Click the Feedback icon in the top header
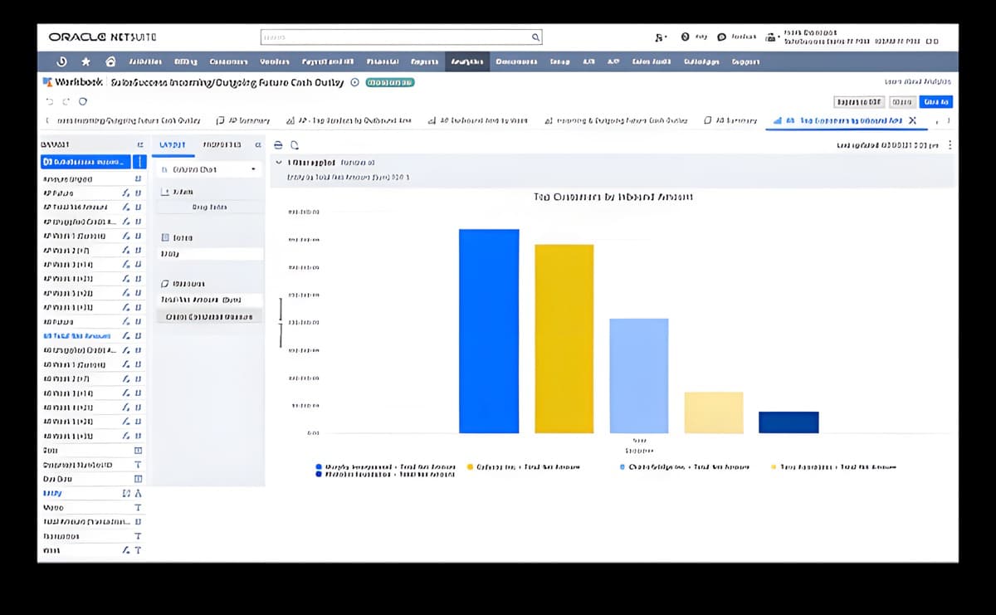Viewport: 996px width, 615px height. (x=722, y=36)
